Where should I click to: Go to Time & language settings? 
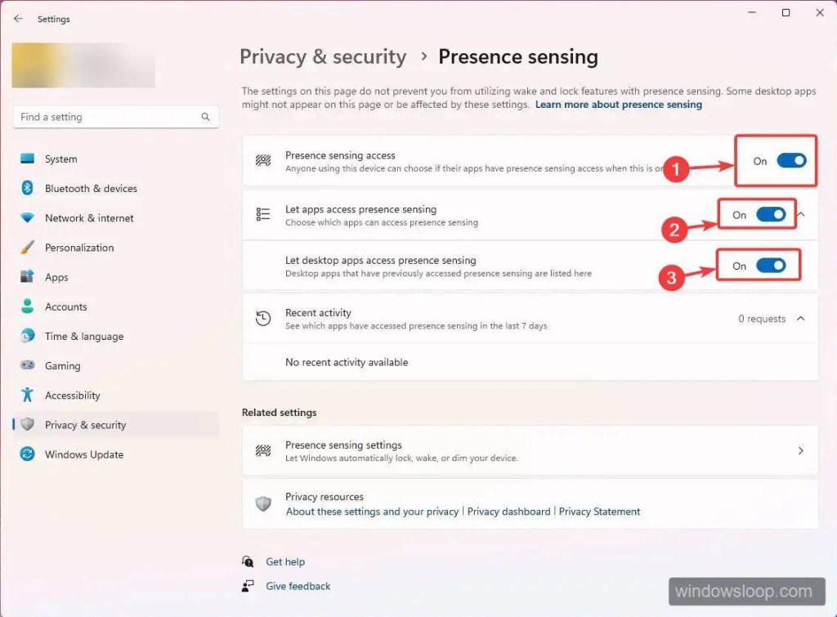pyautogui.click(x=84, y=337)
